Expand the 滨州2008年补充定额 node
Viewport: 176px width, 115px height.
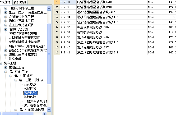point(6,55)
